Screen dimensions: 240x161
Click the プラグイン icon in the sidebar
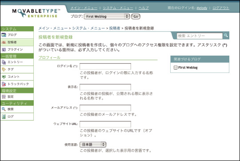point(4,49)
